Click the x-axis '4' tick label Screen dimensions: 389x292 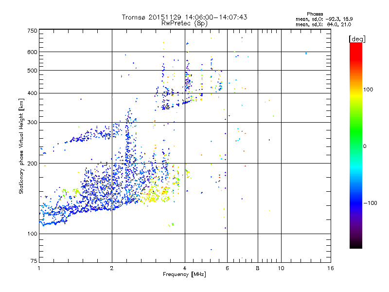[185, 268]
